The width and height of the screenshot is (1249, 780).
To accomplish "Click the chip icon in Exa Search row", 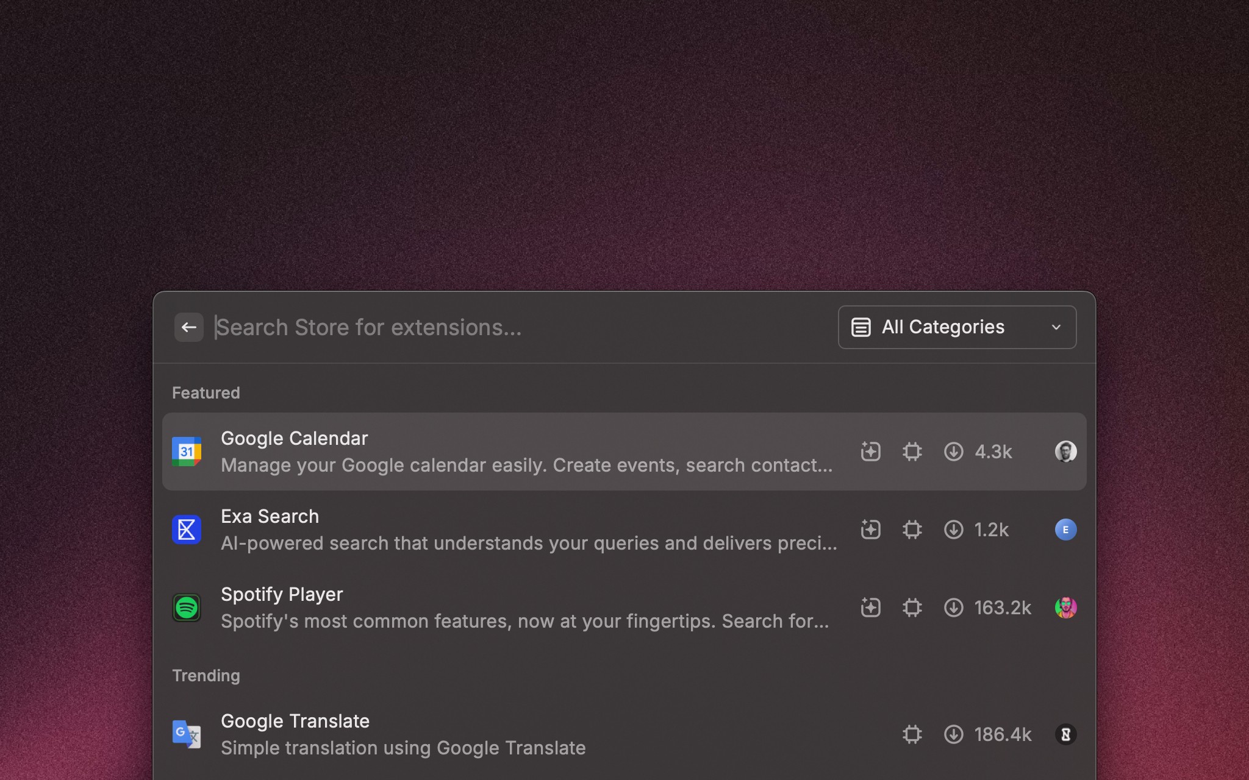I will pos(912,530).
